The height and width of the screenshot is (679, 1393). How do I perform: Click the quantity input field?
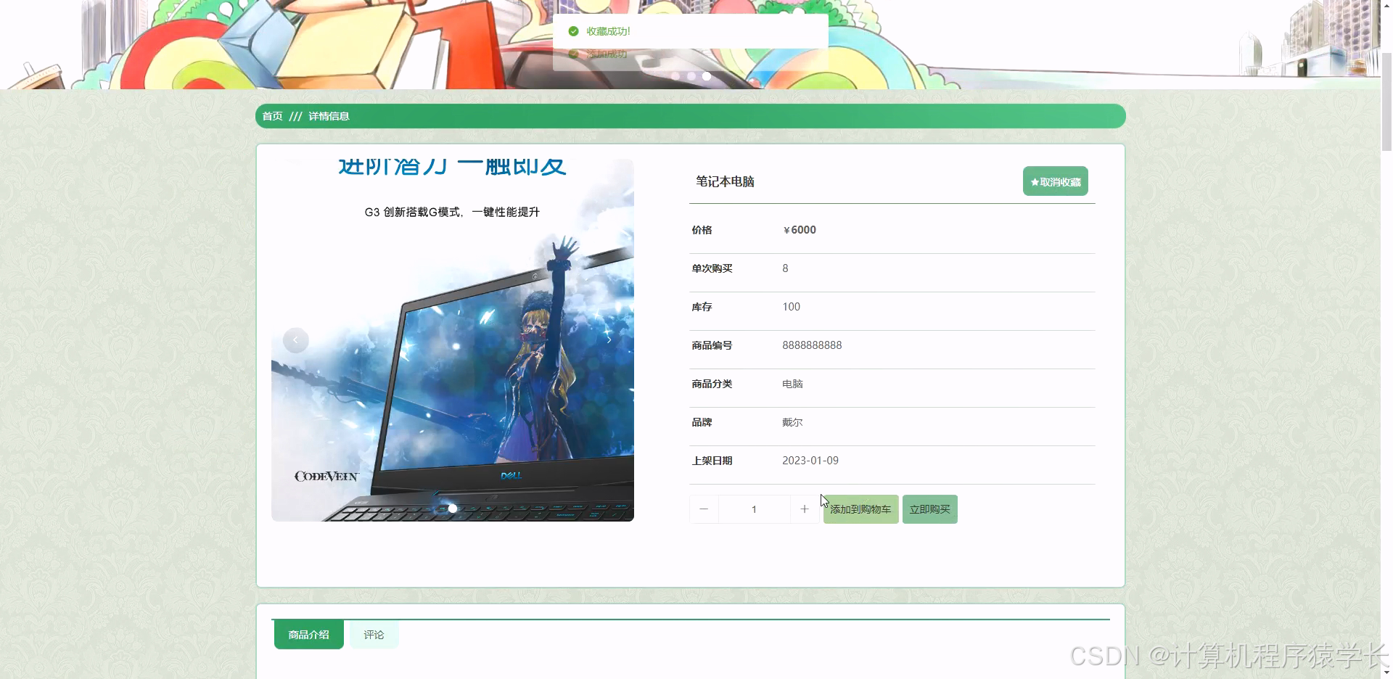click(754, 509)
